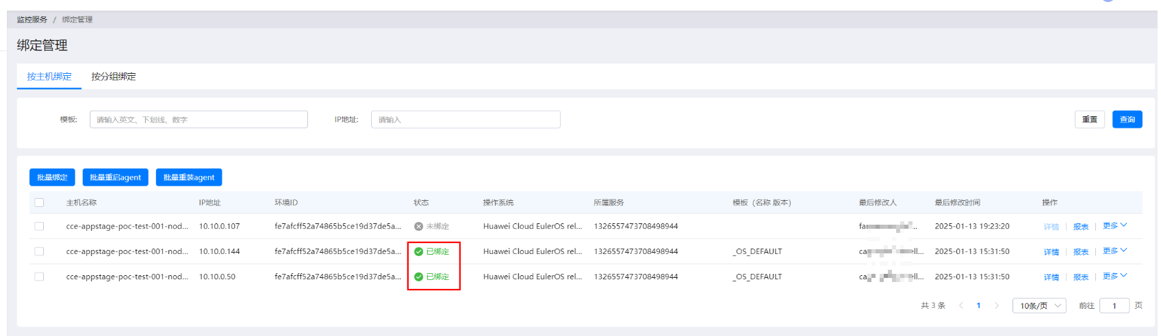The height and width of the screenshot is (336, 1161).
Task: Click the 批量重启agent button
Action: (115, 177)
